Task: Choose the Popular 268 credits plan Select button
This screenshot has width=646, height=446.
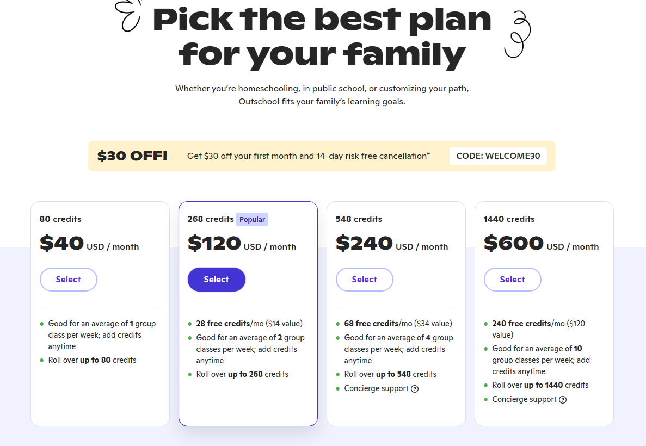Action: pos(216,280)
